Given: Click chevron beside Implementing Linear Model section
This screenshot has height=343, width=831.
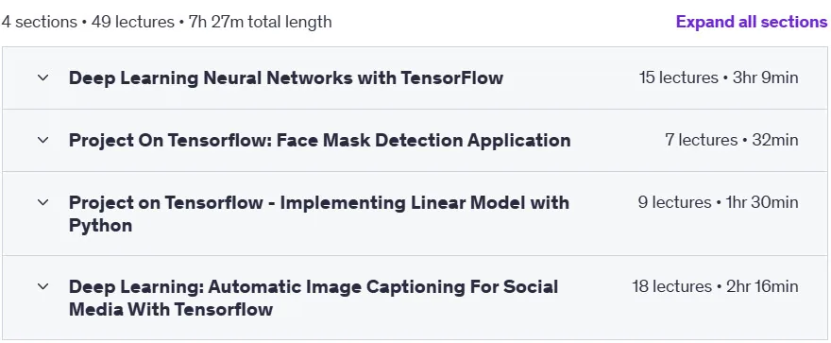Looking at the screenshot, I should (x=42, y=202).
